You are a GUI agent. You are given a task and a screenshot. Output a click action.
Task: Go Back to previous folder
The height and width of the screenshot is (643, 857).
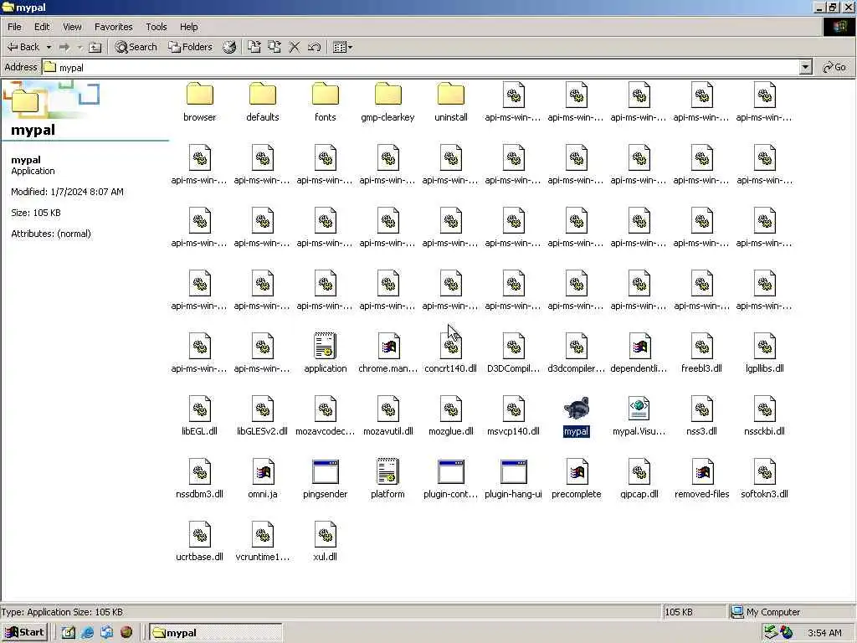tap(23, 47)
